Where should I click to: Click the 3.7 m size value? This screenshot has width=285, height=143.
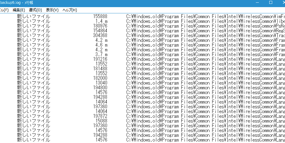pyautogui.click(x=101, y=54)
